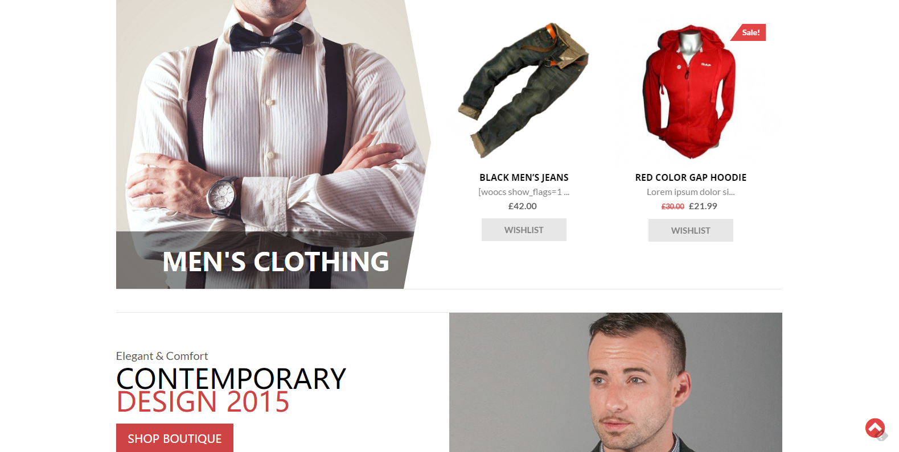The image size is (899, 452).
Task: Add the Gap hoodie to the wishlist
Action: (x=691, y=230)
